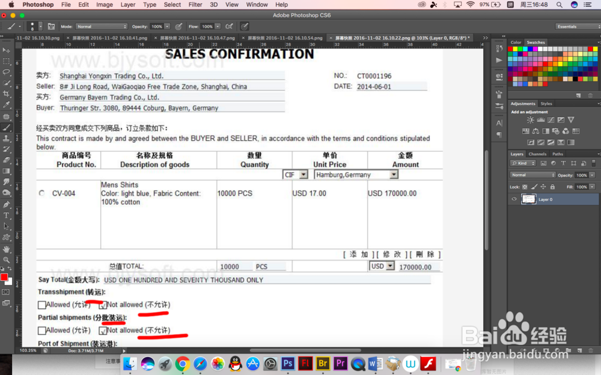Toggle Lock transparent pixels

point(525,187)
